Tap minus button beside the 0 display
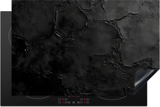Viewport: 160px width, 107px height. 60,99
